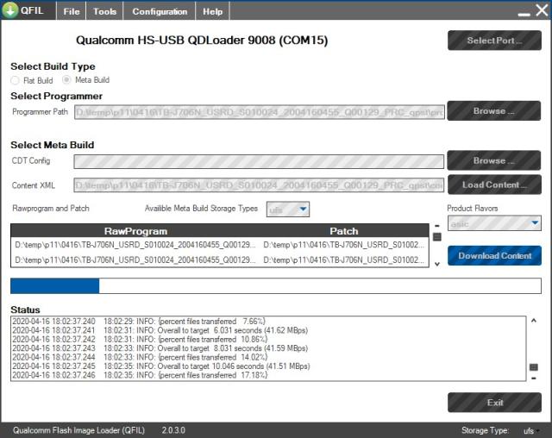Click the QFIL green download logo icon
The width and height of the screenshot is (552, 438).
(10, 10)
